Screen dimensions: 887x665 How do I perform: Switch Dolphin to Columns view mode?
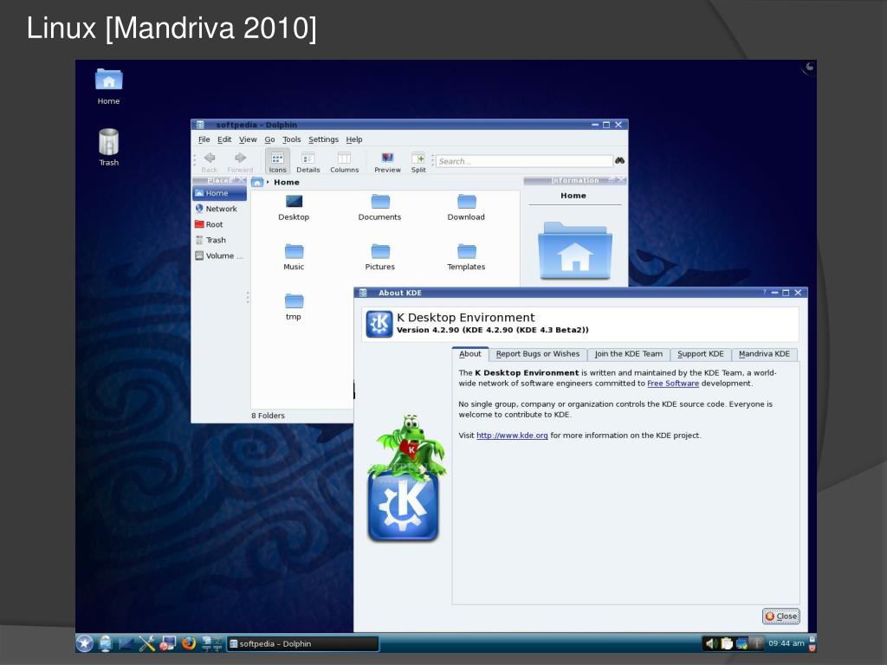[344, 162]
